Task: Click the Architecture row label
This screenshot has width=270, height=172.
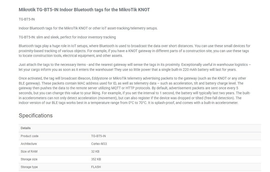Action: pos(29,144)
